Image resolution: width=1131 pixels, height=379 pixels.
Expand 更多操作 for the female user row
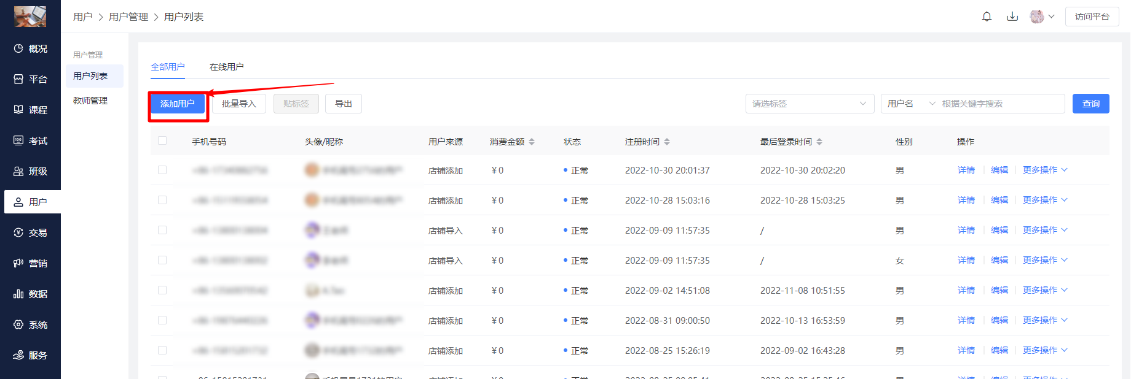(1045, 260)
